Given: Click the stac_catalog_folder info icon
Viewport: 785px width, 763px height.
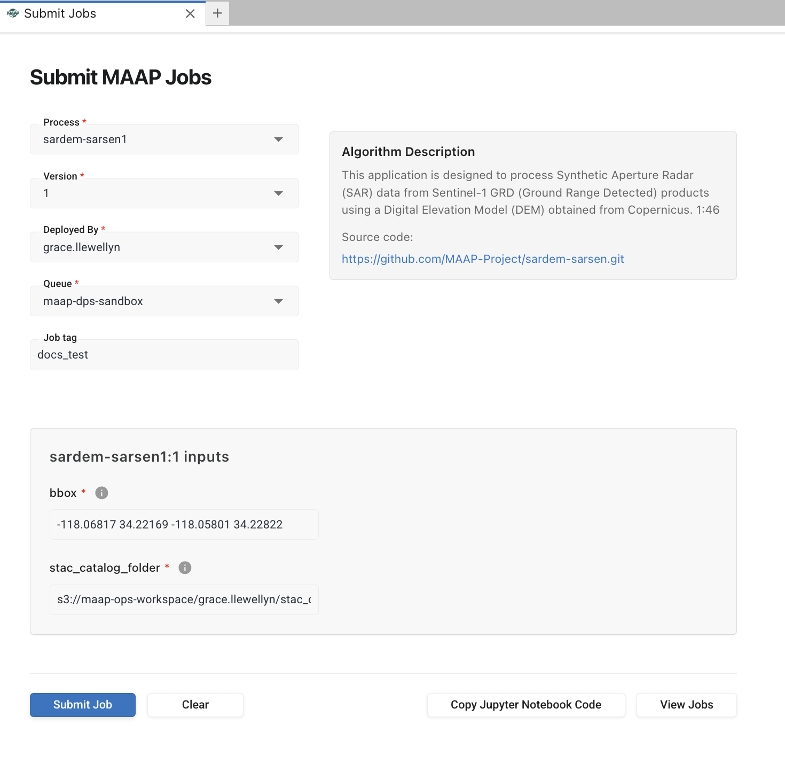Looking at the screenshot, I should pos(185,567).
